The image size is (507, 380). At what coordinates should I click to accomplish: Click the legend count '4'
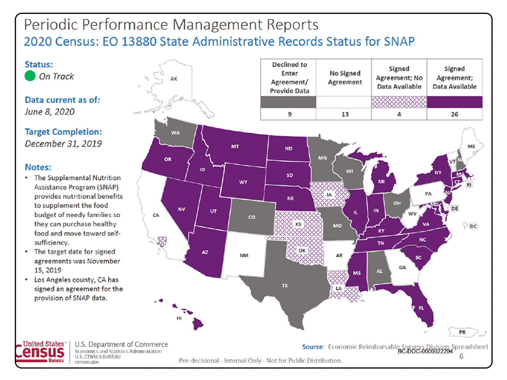399,114
